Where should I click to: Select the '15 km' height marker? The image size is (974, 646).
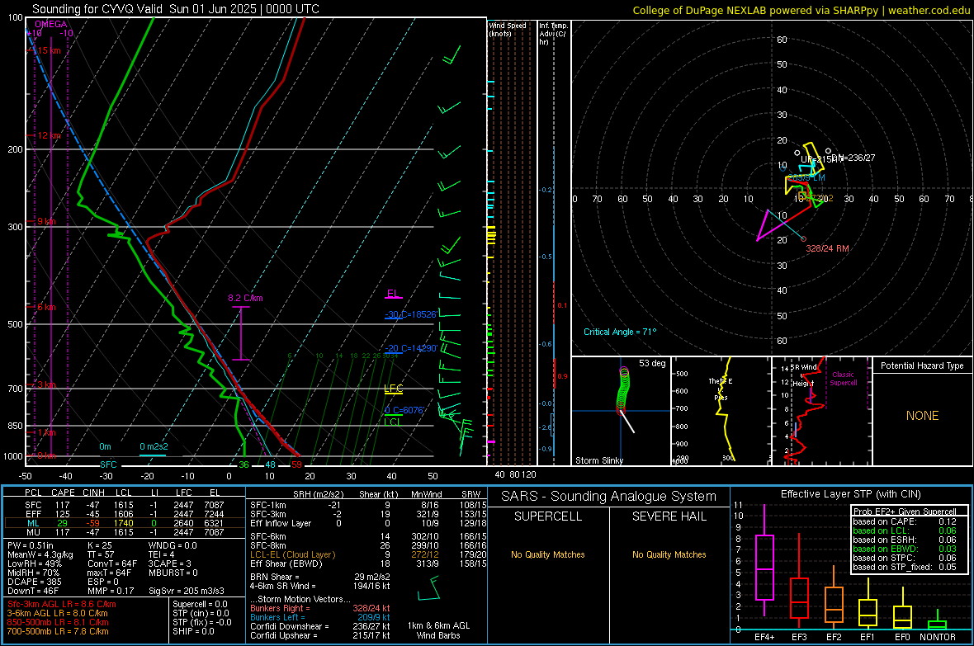[x=49, y=50]
